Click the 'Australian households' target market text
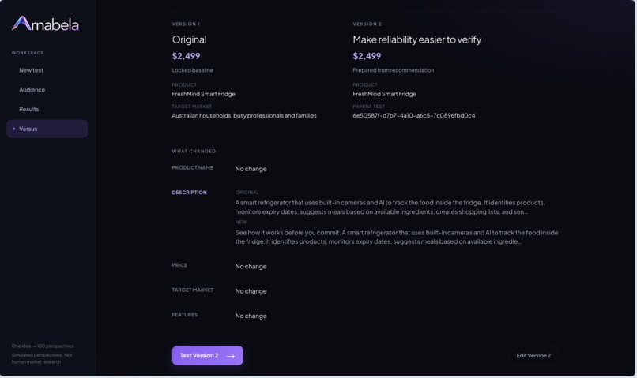This screenshot has width=637, height=378. pyautogui.click(x=244, y=115)
